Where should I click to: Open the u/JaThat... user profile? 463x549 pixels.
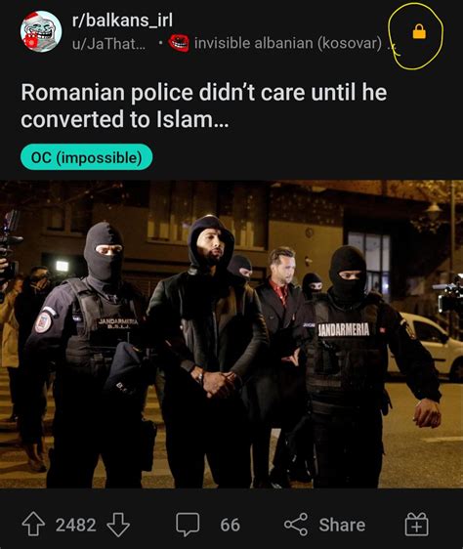108,43
